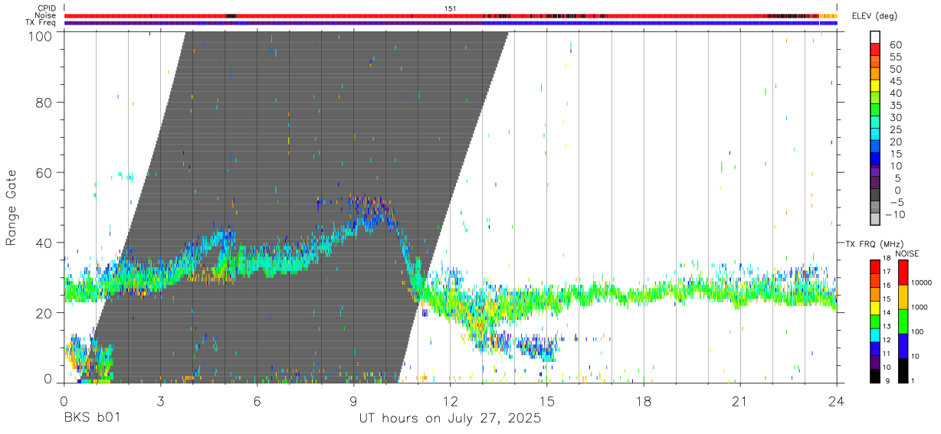This screenshot has width=941, height=434.
Task: Click the 9 hour tick on time axis
Action: coord(353,400)
